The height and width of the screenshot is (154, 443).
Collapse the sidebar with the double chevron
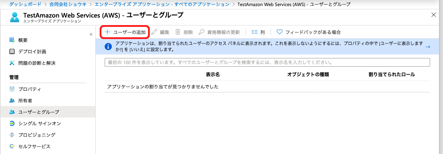[91, 34]
